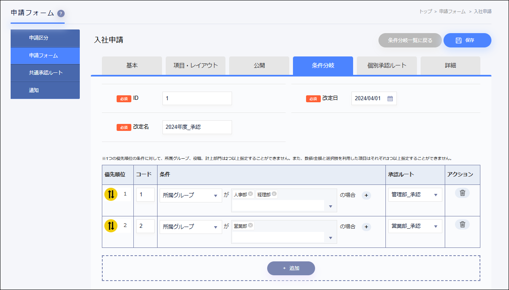509x290 pixels.
Task: Switch to the 項目・レイアウト tab
Action: (196, 65)
